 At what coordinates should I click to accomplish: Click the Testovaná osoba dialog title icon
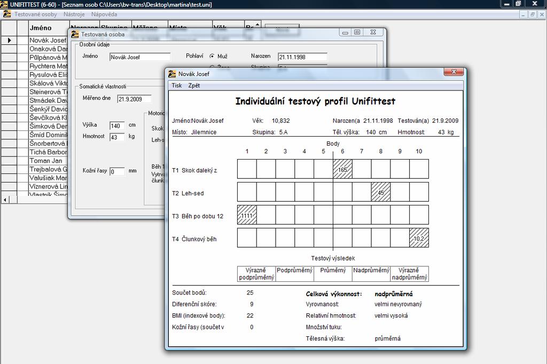(75, 34)
